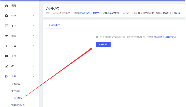Open 客户设置 in the sidebar
This screenshot has width=186, height=107.
pyautogui.click(x=16, y=91)
